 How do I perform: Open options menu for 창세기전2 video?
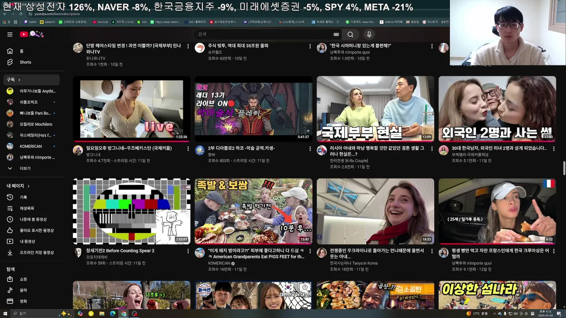188,251
